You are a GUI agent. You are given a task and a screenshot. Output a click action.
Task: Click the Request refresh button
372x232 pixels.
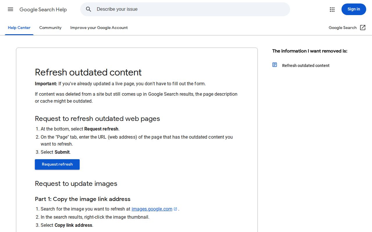pos(57,164)
